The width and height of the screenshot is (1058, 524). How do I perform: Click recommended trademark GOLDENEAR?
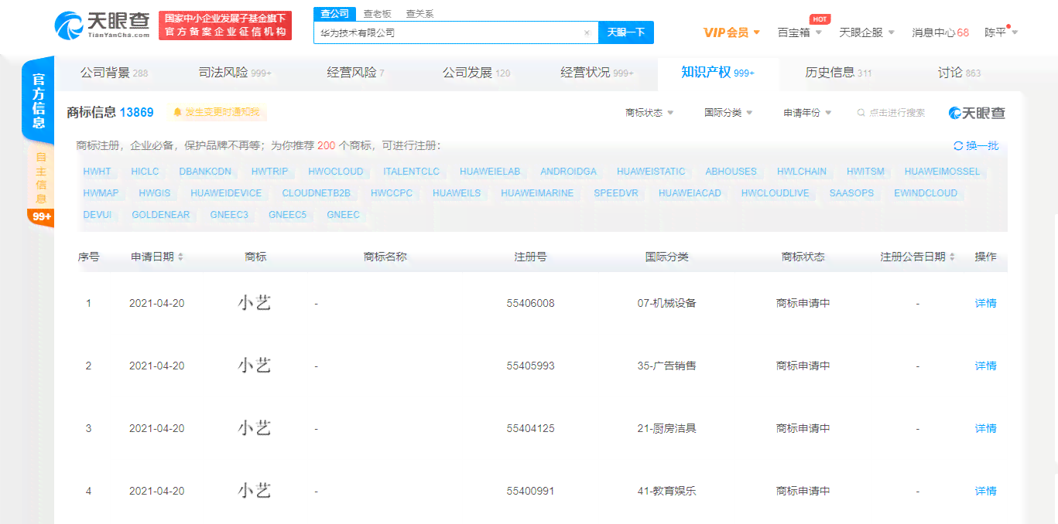click(x=160, y=215)
